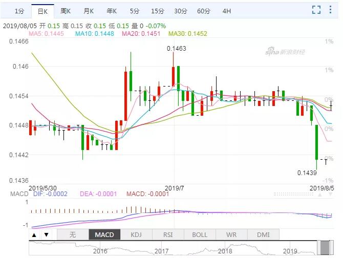Click the 2019/8/5 axis date label

tap(322, 188)
